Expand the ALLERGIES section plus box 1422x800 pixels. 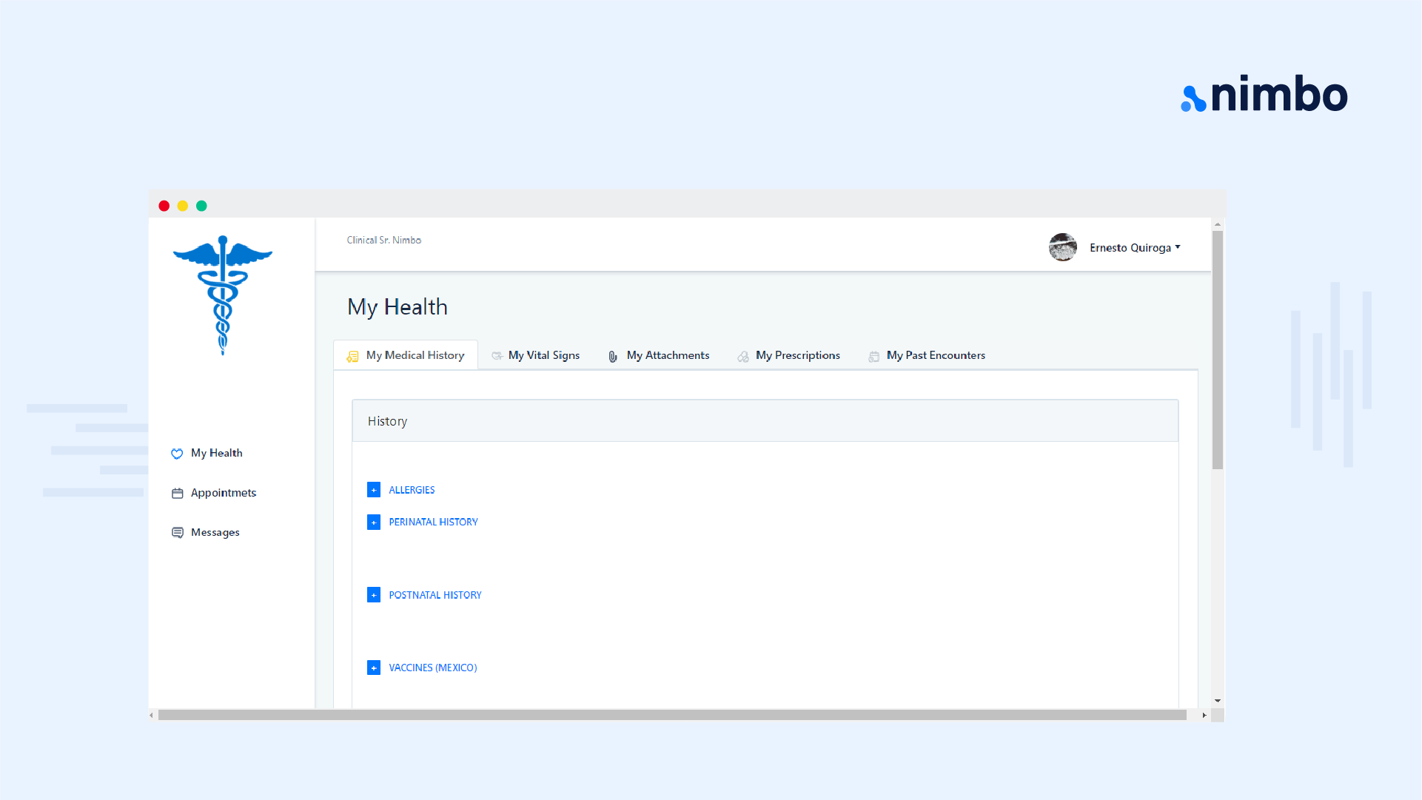374,490
